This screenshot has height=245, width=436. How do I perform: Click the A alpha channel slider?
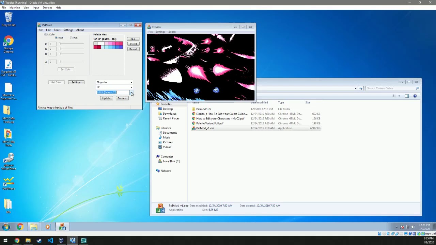72,62
